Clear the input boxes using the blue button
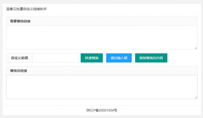The image size is (203, 118). [119, 58]
